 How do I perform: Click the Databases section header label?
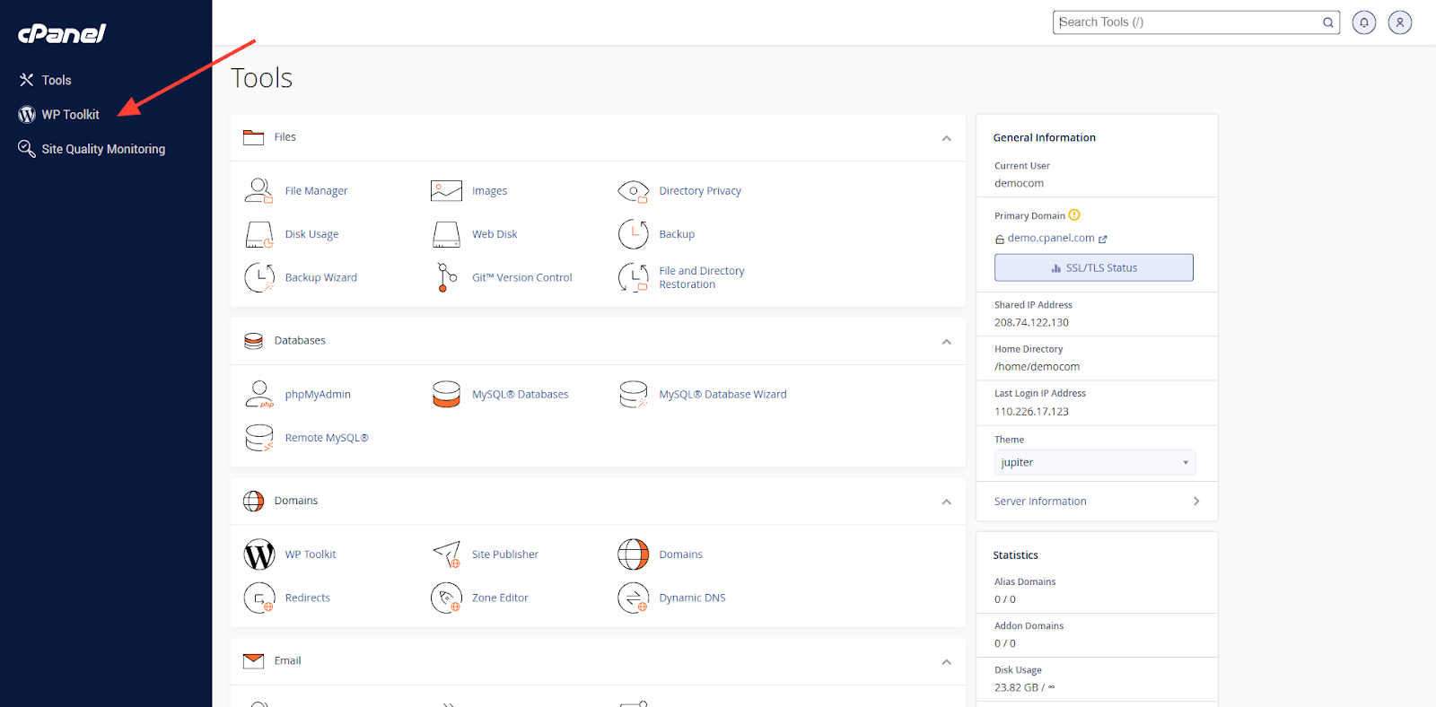point(300,340)
